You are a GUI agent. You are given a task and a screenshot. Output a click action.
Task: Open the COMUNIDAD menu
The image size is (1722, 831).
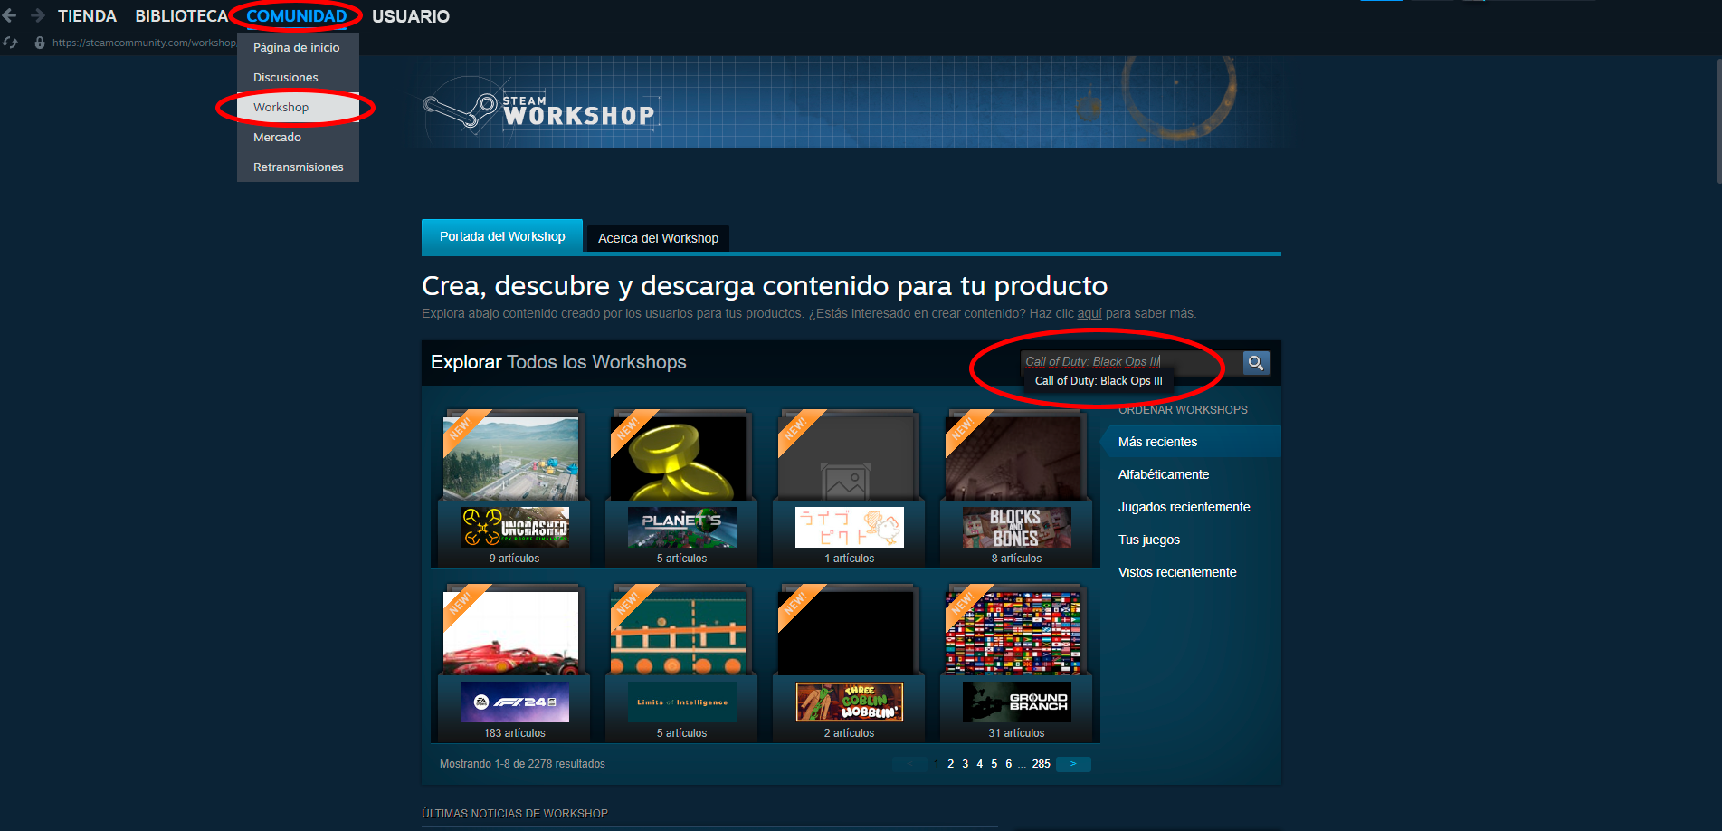(x=296, y=16)
